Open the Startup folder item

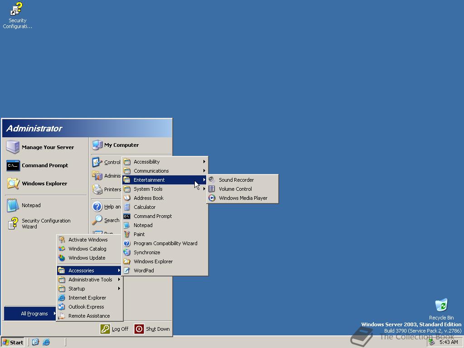pos(90,289)
